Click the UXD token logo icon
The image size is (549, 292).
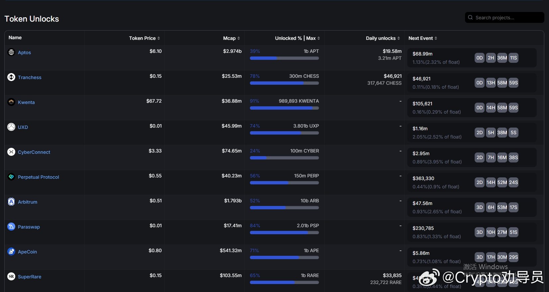click(x=11, y=127)
